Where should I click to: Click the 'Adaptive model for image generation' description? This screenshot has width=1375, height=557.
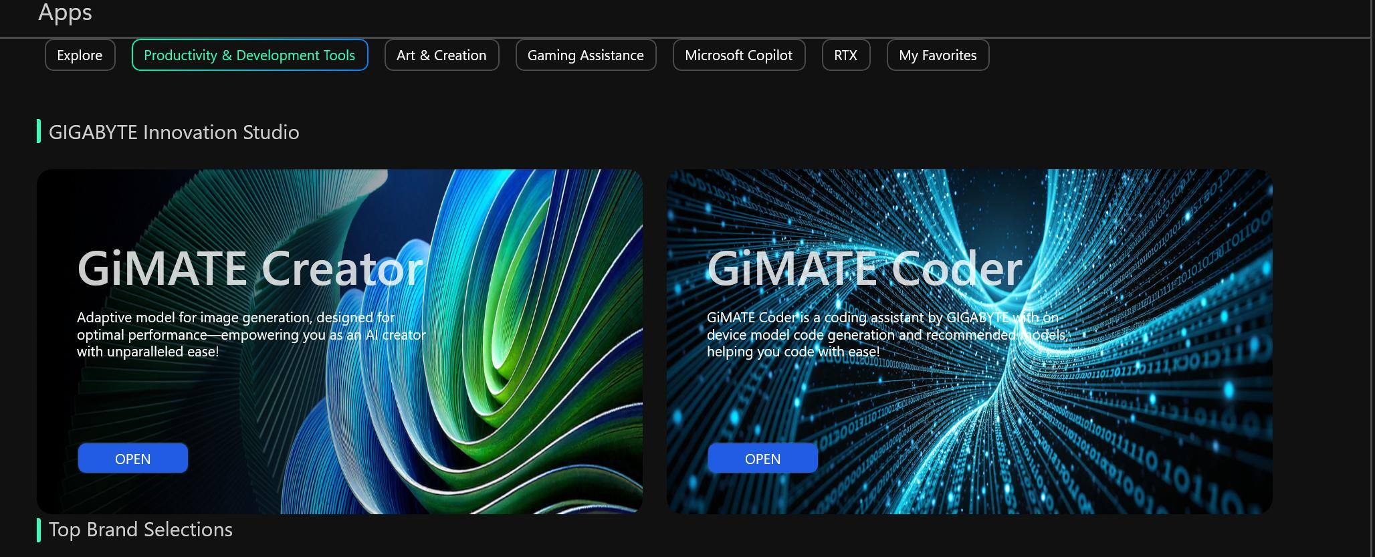pos(251,334)
